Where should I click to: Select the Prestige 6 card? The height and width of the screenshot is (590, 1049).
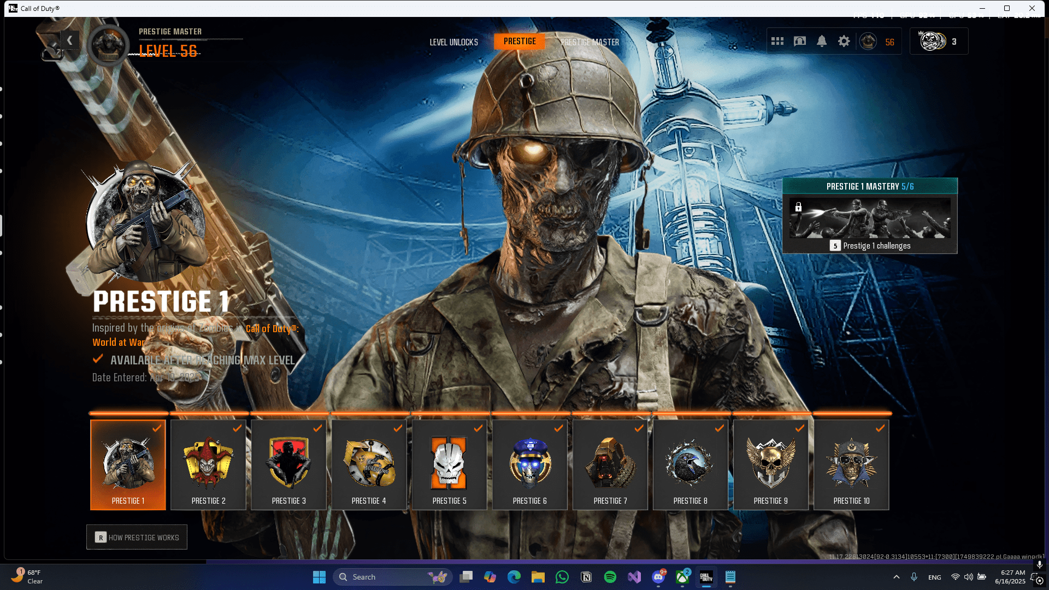529,465
